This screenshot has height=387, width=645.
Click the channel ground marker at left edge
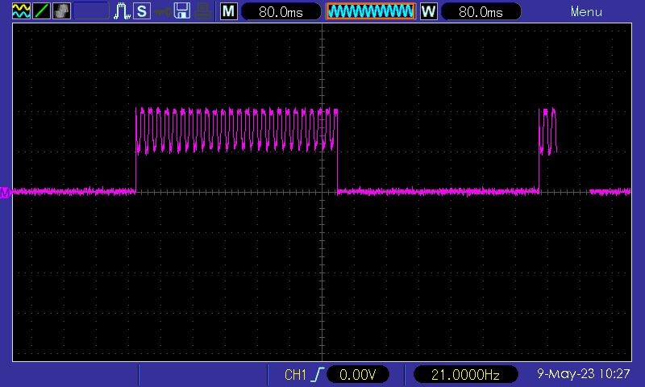(6, 192)
